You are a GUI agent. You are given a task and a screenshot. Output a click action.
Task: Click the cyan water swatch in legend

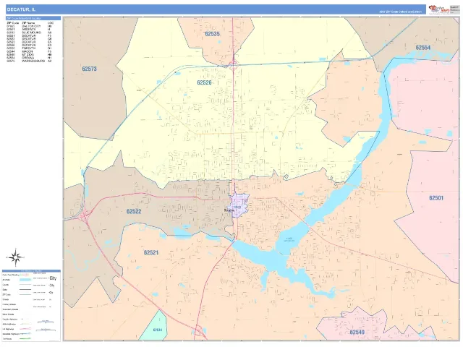point(25,280)
